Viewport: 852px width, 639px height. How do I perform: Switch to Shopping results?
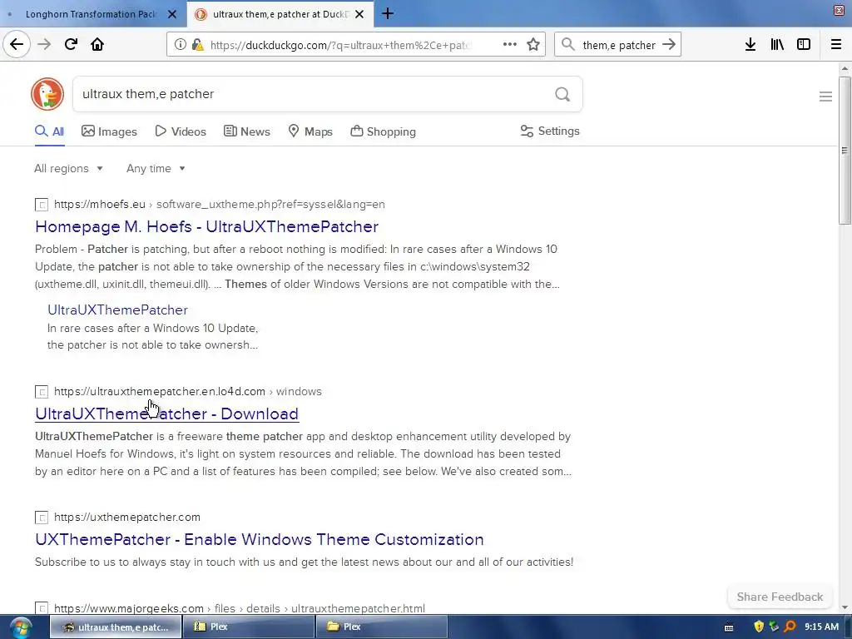click(383, 131)
